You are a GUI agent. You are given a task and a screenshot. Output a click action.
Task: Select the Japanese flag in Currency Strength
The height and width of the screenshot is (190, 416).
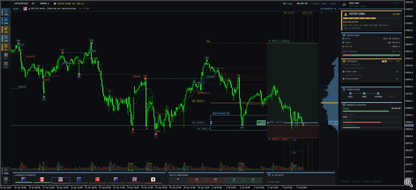153,179
